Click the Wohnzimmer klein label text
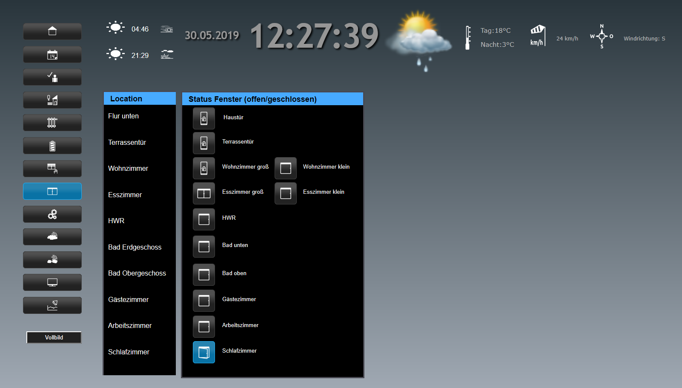The height and width of the screenshot is (388, 682). [326, 167]
